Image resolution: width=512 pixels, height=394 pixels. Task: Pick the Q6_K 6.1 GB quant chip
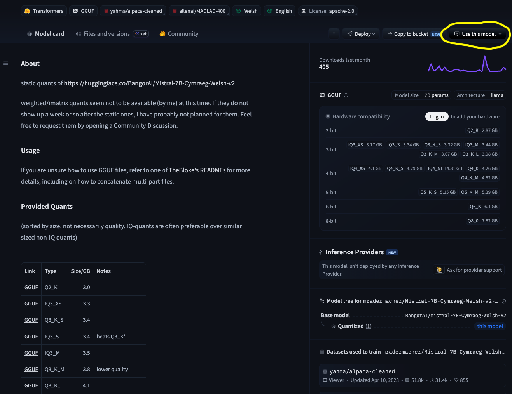[x=484, y=207]
